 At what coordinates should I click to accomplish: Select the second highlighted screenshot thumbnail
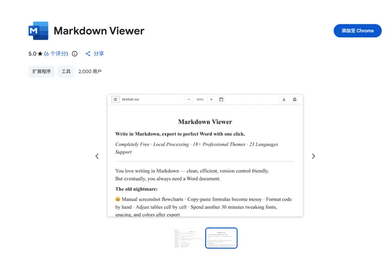(x=221, y=238)
